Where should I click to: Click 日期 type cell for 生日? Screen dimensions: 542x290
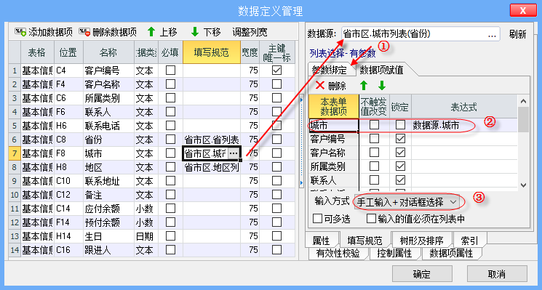146,236
